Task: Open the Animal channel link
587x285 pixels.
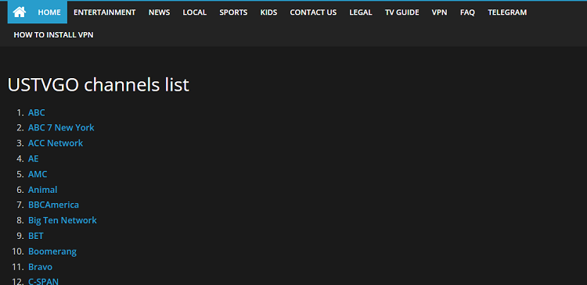Action: click(43, 190)
